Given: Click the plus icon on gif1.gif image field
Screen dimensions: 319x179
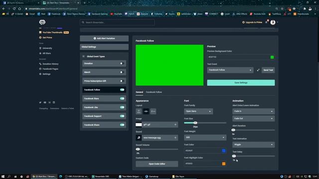Looking at the screenshot, I should pyautogui.click(x=175, y=125).
